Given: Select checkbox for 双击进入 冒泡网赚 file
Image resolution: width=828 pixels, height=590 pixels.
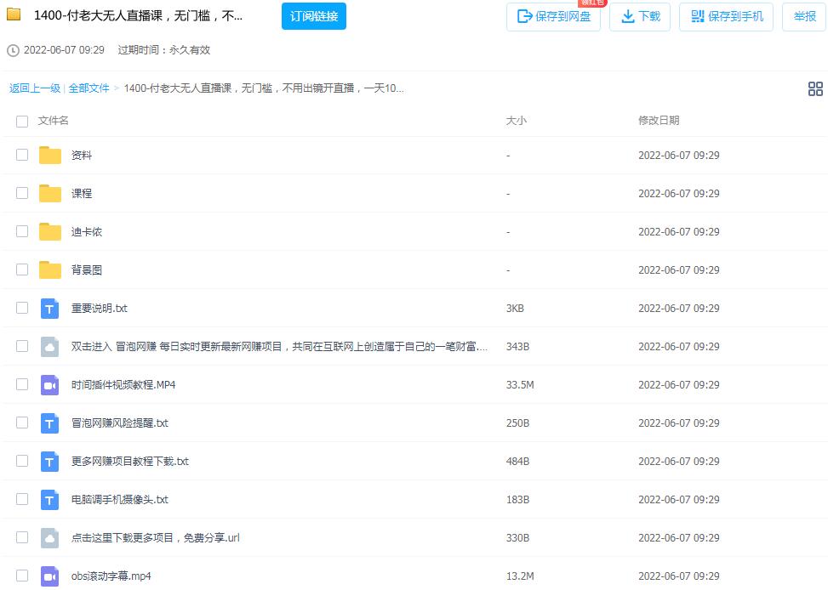Looking at the screenshot, I should coord(22,346).
